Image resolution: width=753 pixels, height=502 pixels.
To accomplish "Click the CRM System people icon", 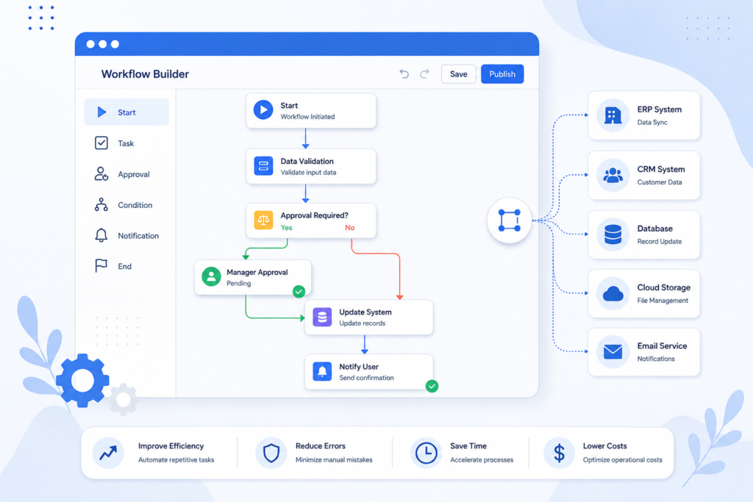I will click(613, 175).
